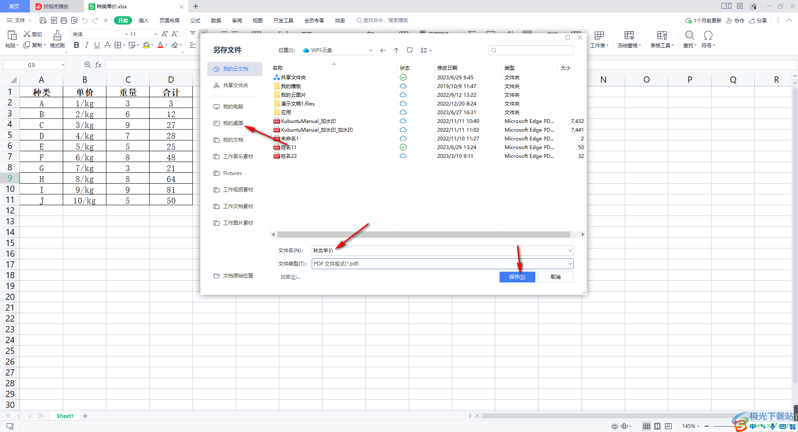This screenshot has height=432, width=798.
Task: Click the Print icon in quick toolbar
Action: (64, 20)
